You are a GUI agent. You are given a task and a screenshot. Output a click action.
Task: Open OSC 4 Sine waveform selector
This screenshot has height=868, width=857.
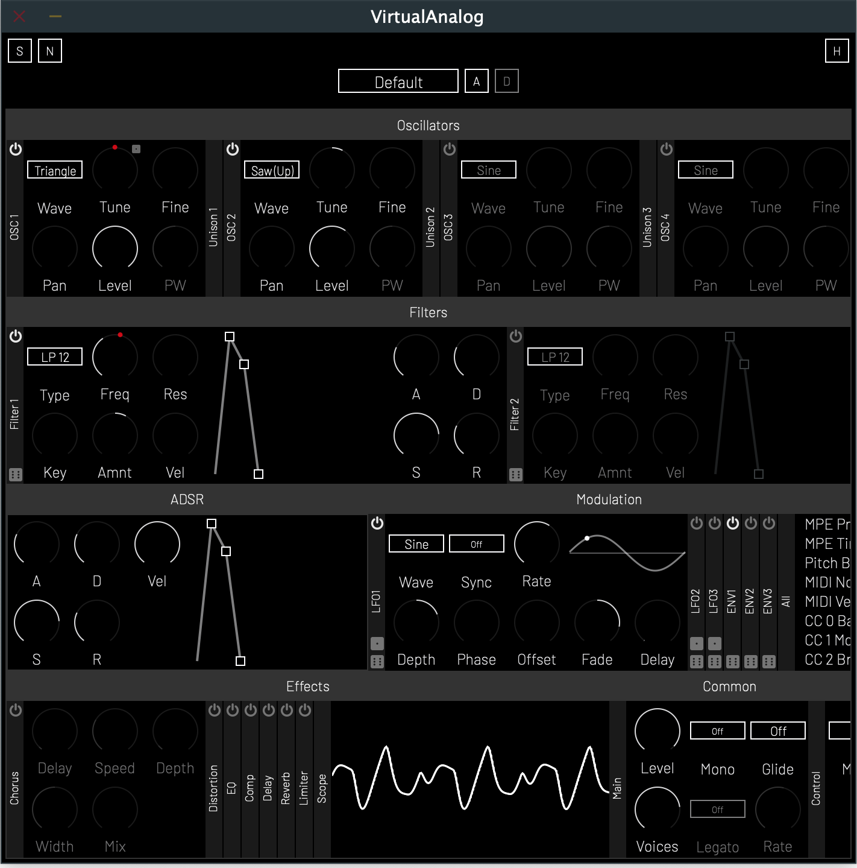(706, 170)
